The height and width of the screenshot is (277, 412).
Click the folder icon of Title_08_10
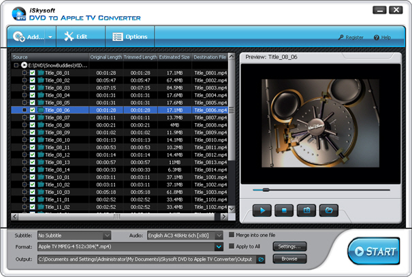point(40,140)
